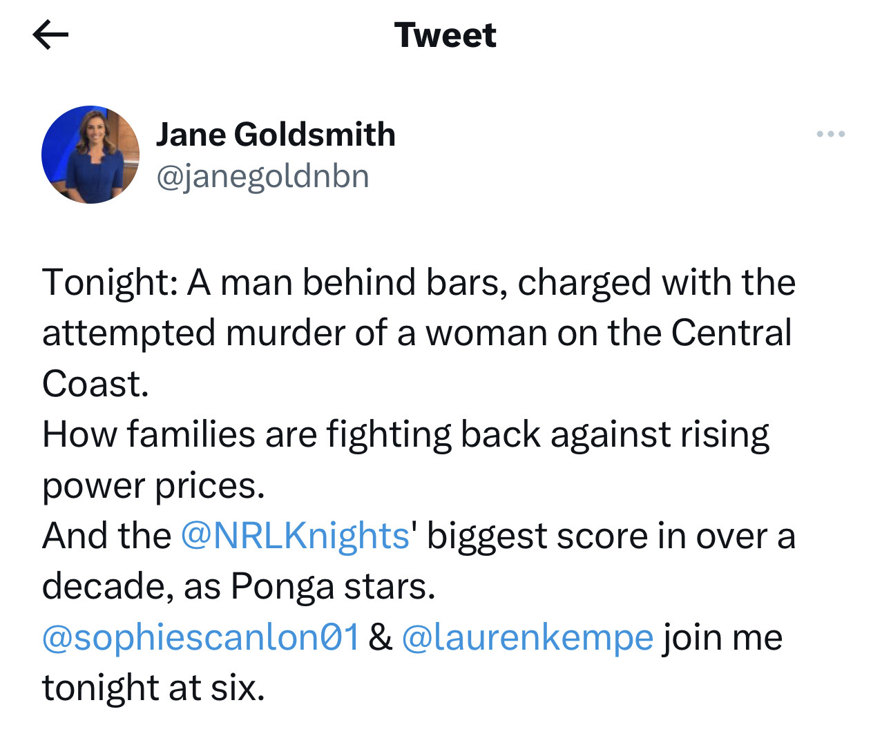
Task: Click Jane Goldsmith's profile picture
Action: [x=90, y=155]
